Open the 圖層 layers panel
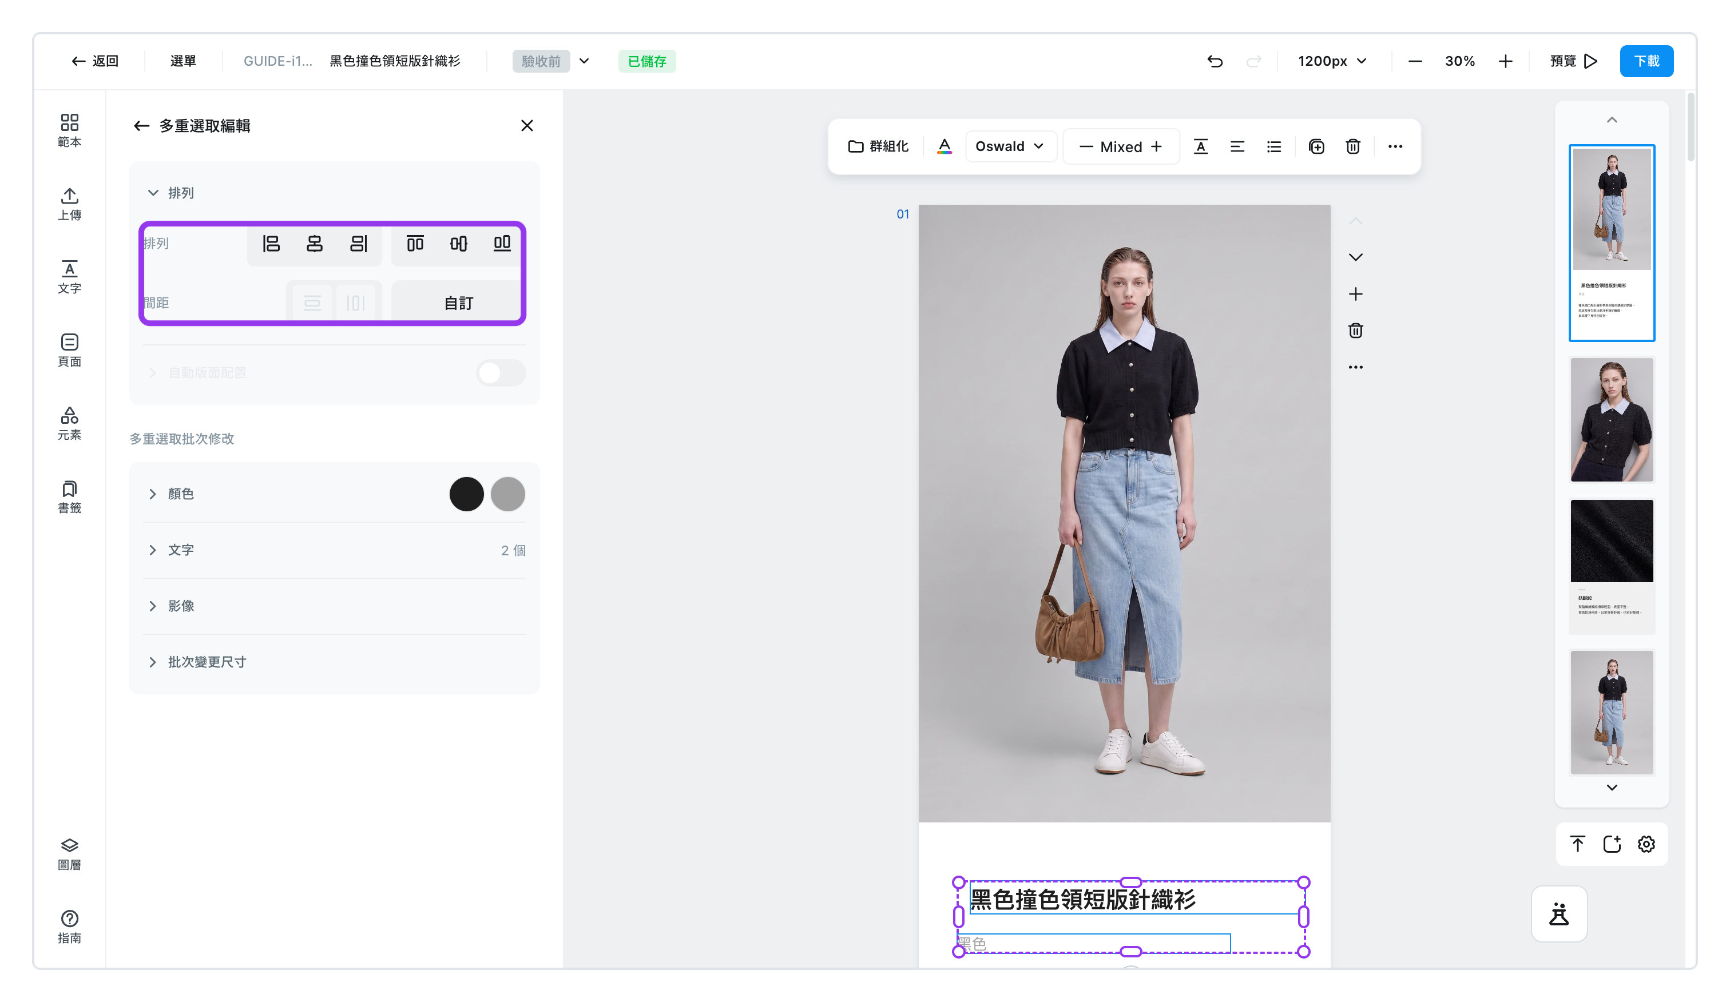 point(69,854)
